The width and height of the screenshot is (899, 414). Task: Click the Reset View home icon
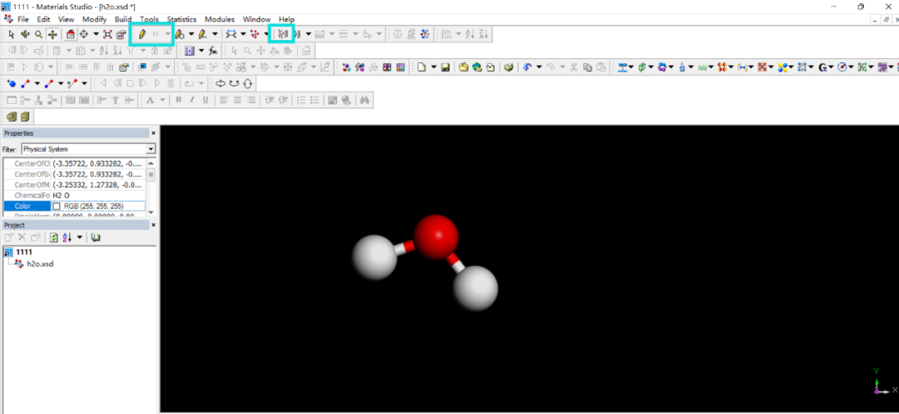coord(71,34)
